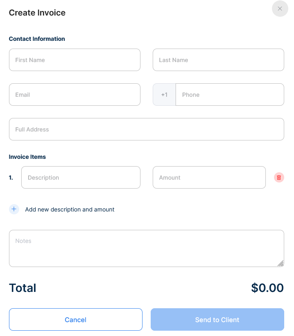Image resolution: width=294 pixels, height=336 pixels.
Task: Click the Invoice Items section heading
Action: click(x=27, y=157)
